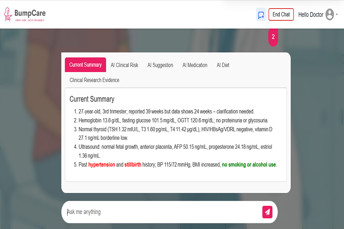This screenshot has height=229, width=344.
Task: Open the pink badge numbered 2
Action: [x=273, y=37]
